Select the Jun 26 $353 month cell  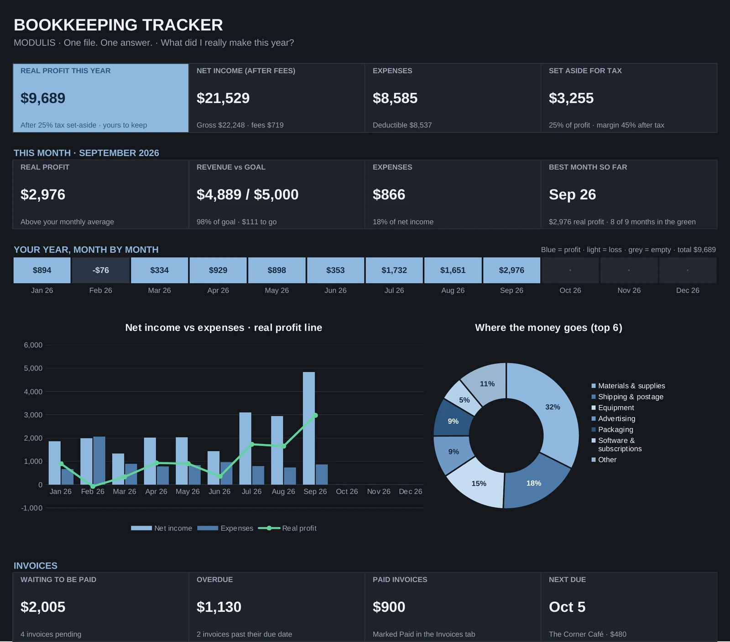(336, 270)
